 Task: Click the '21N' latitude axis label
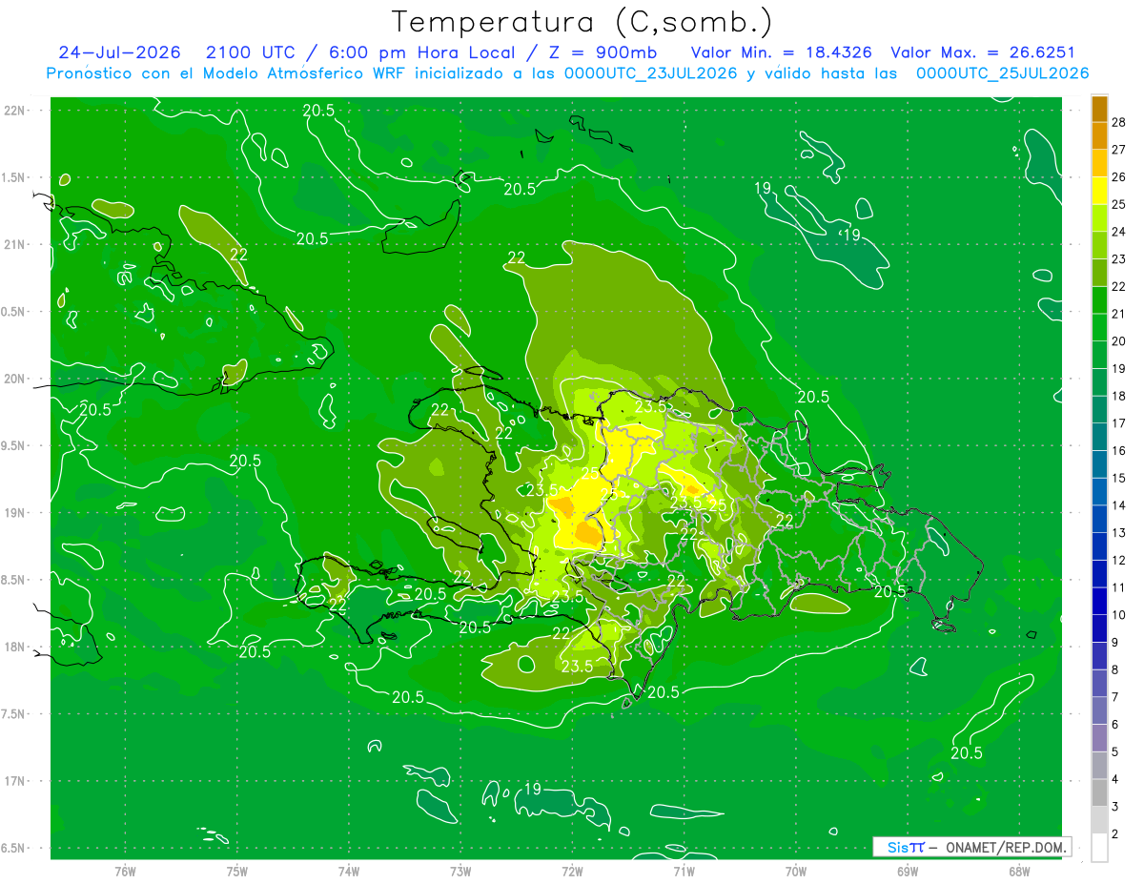click(x=16, y=244)
